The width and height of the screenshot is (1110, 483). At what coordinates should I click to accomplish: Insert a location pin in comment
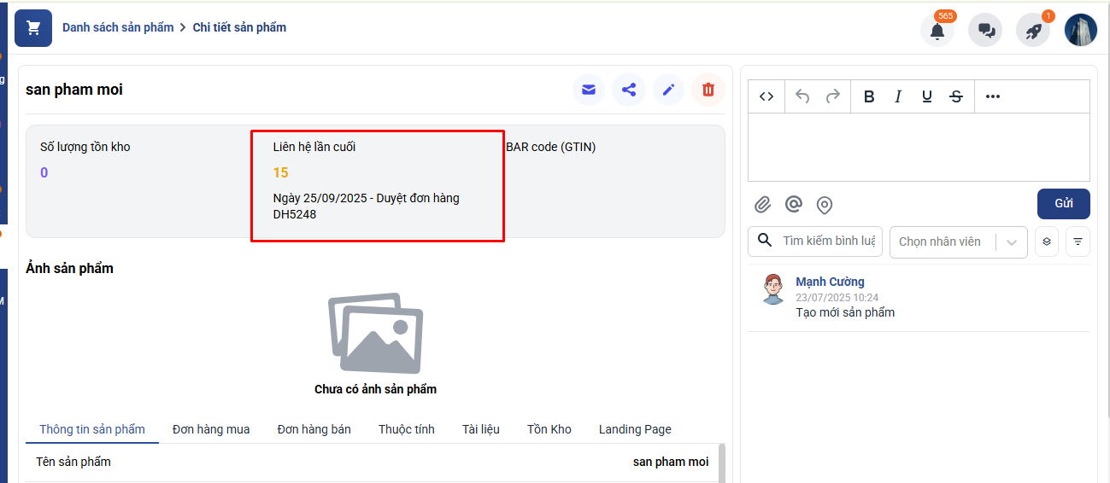point(825,205)
